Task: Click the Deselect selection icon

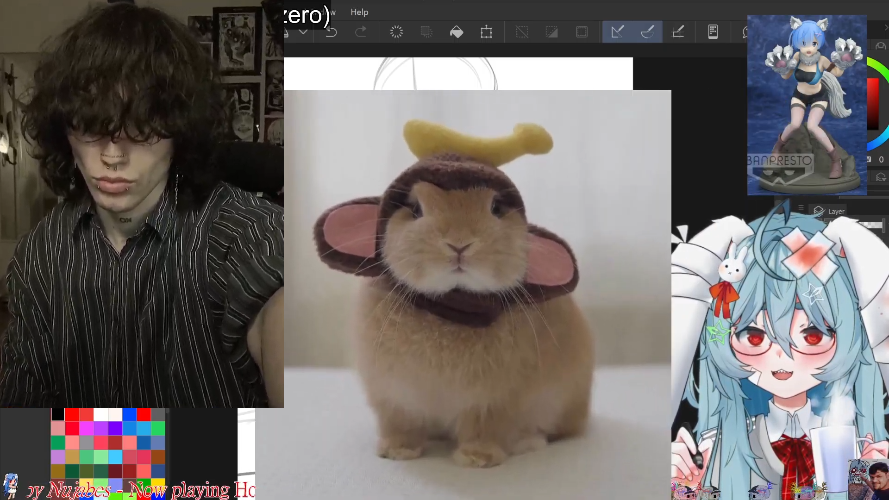Action: 522,32
